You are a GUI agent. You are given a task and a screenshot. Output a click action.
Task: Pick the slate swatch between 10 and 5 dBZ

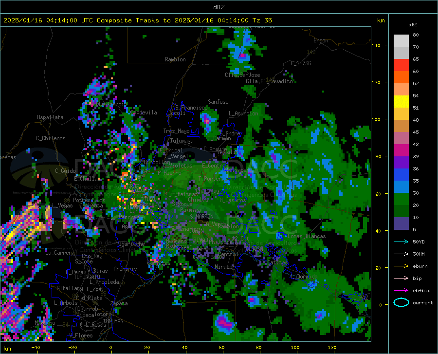(401, 224)
